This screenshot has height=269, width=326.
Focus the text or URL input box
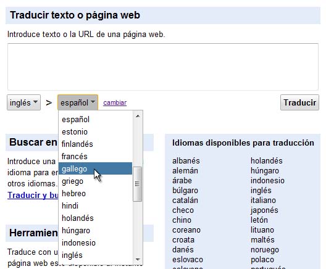(x=163, y=67)
